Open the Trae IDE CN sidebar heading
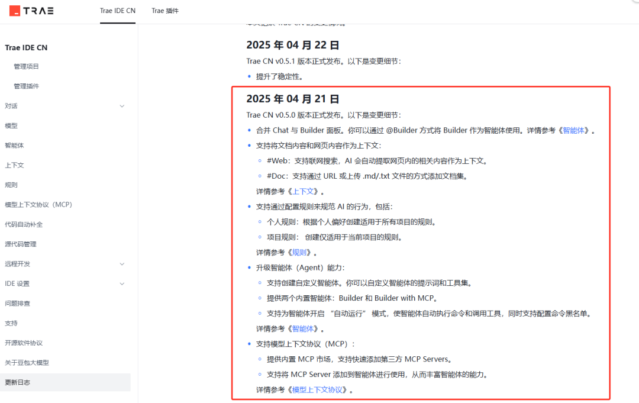 (26, 48)
